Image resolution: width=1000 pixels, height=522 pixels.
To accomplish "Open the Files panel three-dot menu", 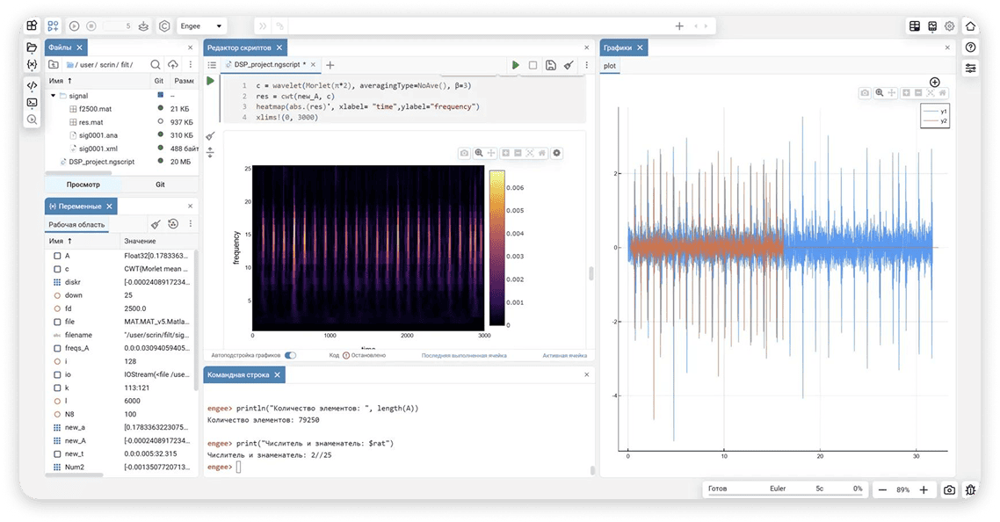I will tap(191, 64).
